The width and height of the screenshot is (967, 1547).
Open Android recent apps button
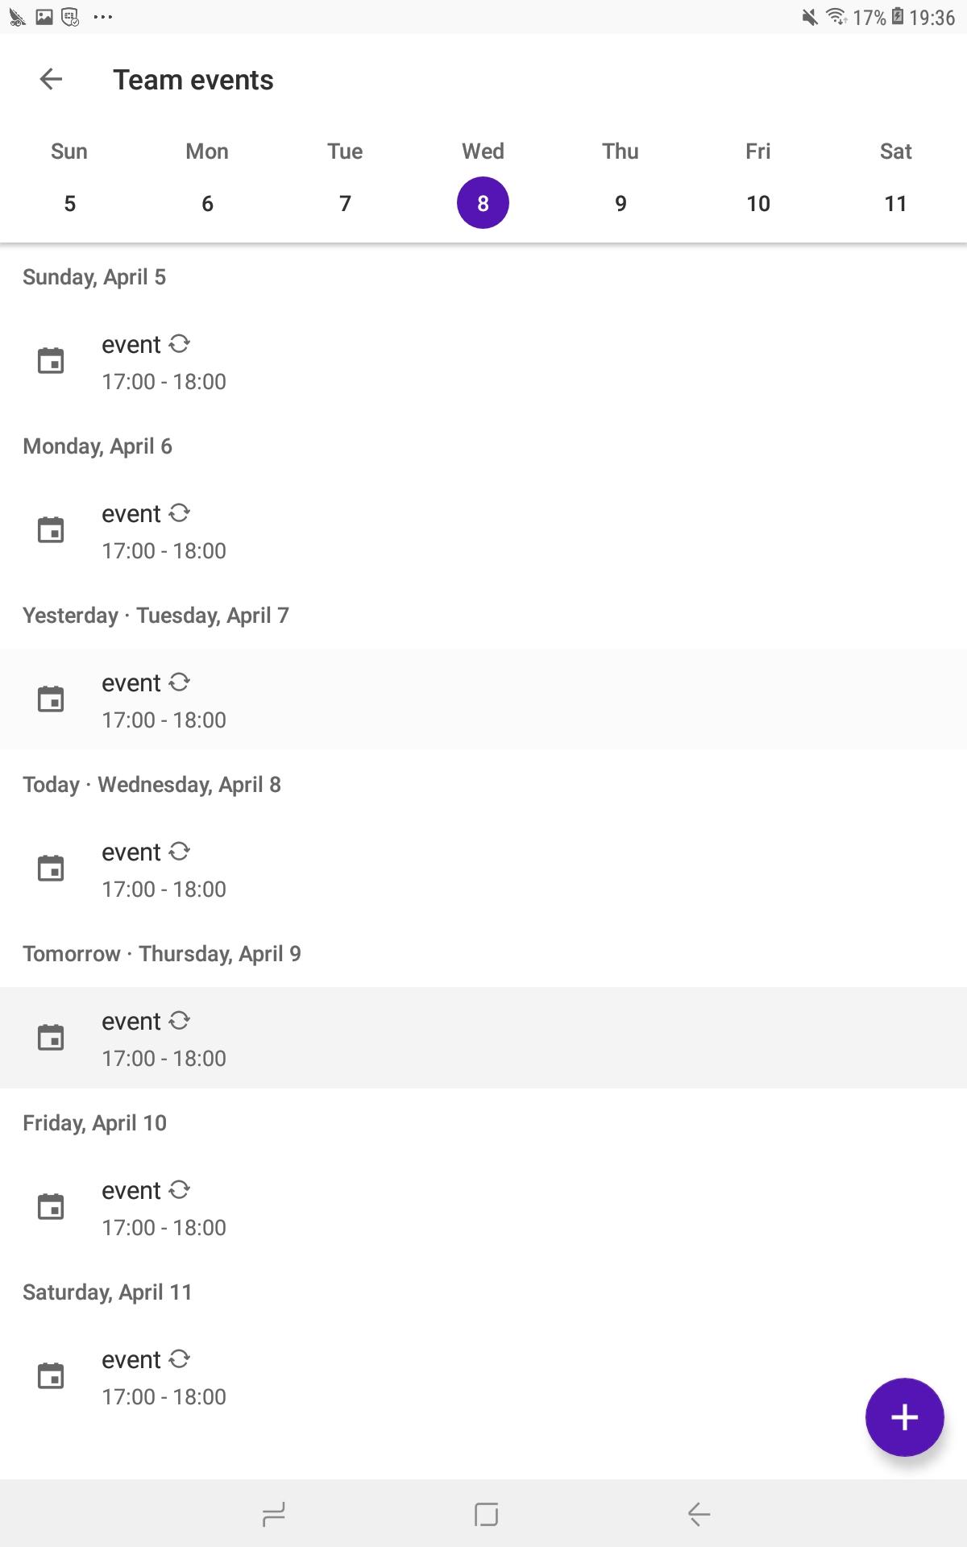pyautogui.click(x=274, y=1514)
